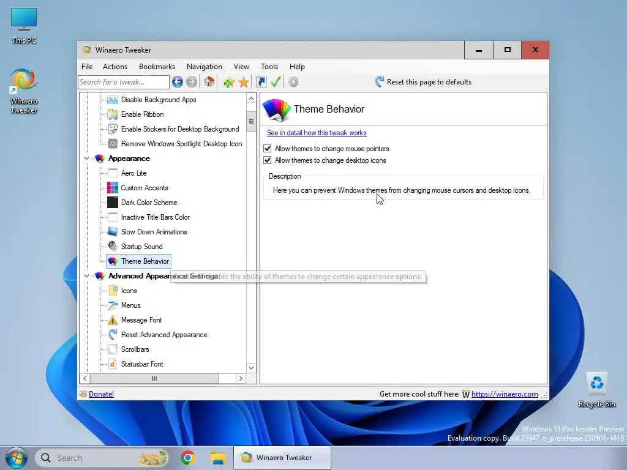Click the Donate! link
This screenshot has width=627, height=470.
pyautogui.click(x=101, y=394)
